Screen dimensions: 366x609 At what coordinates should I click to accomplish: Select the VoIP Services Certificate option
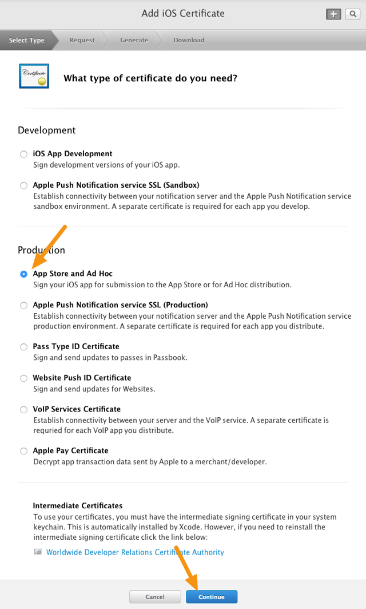pyautogui.click(x=23, y=409)
